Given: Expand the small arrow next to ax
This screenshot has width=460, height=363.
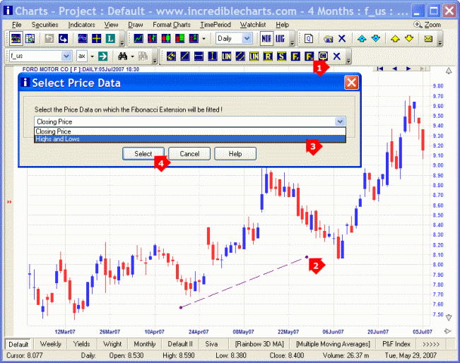Looking at the screenshot, I should coord(92,56).
